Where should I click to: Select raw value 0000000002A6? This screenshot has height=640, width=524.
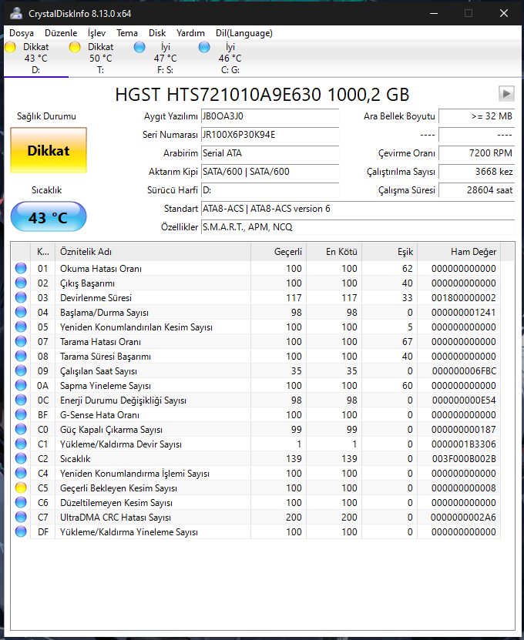pyautogui.click(x=463, y=517)
